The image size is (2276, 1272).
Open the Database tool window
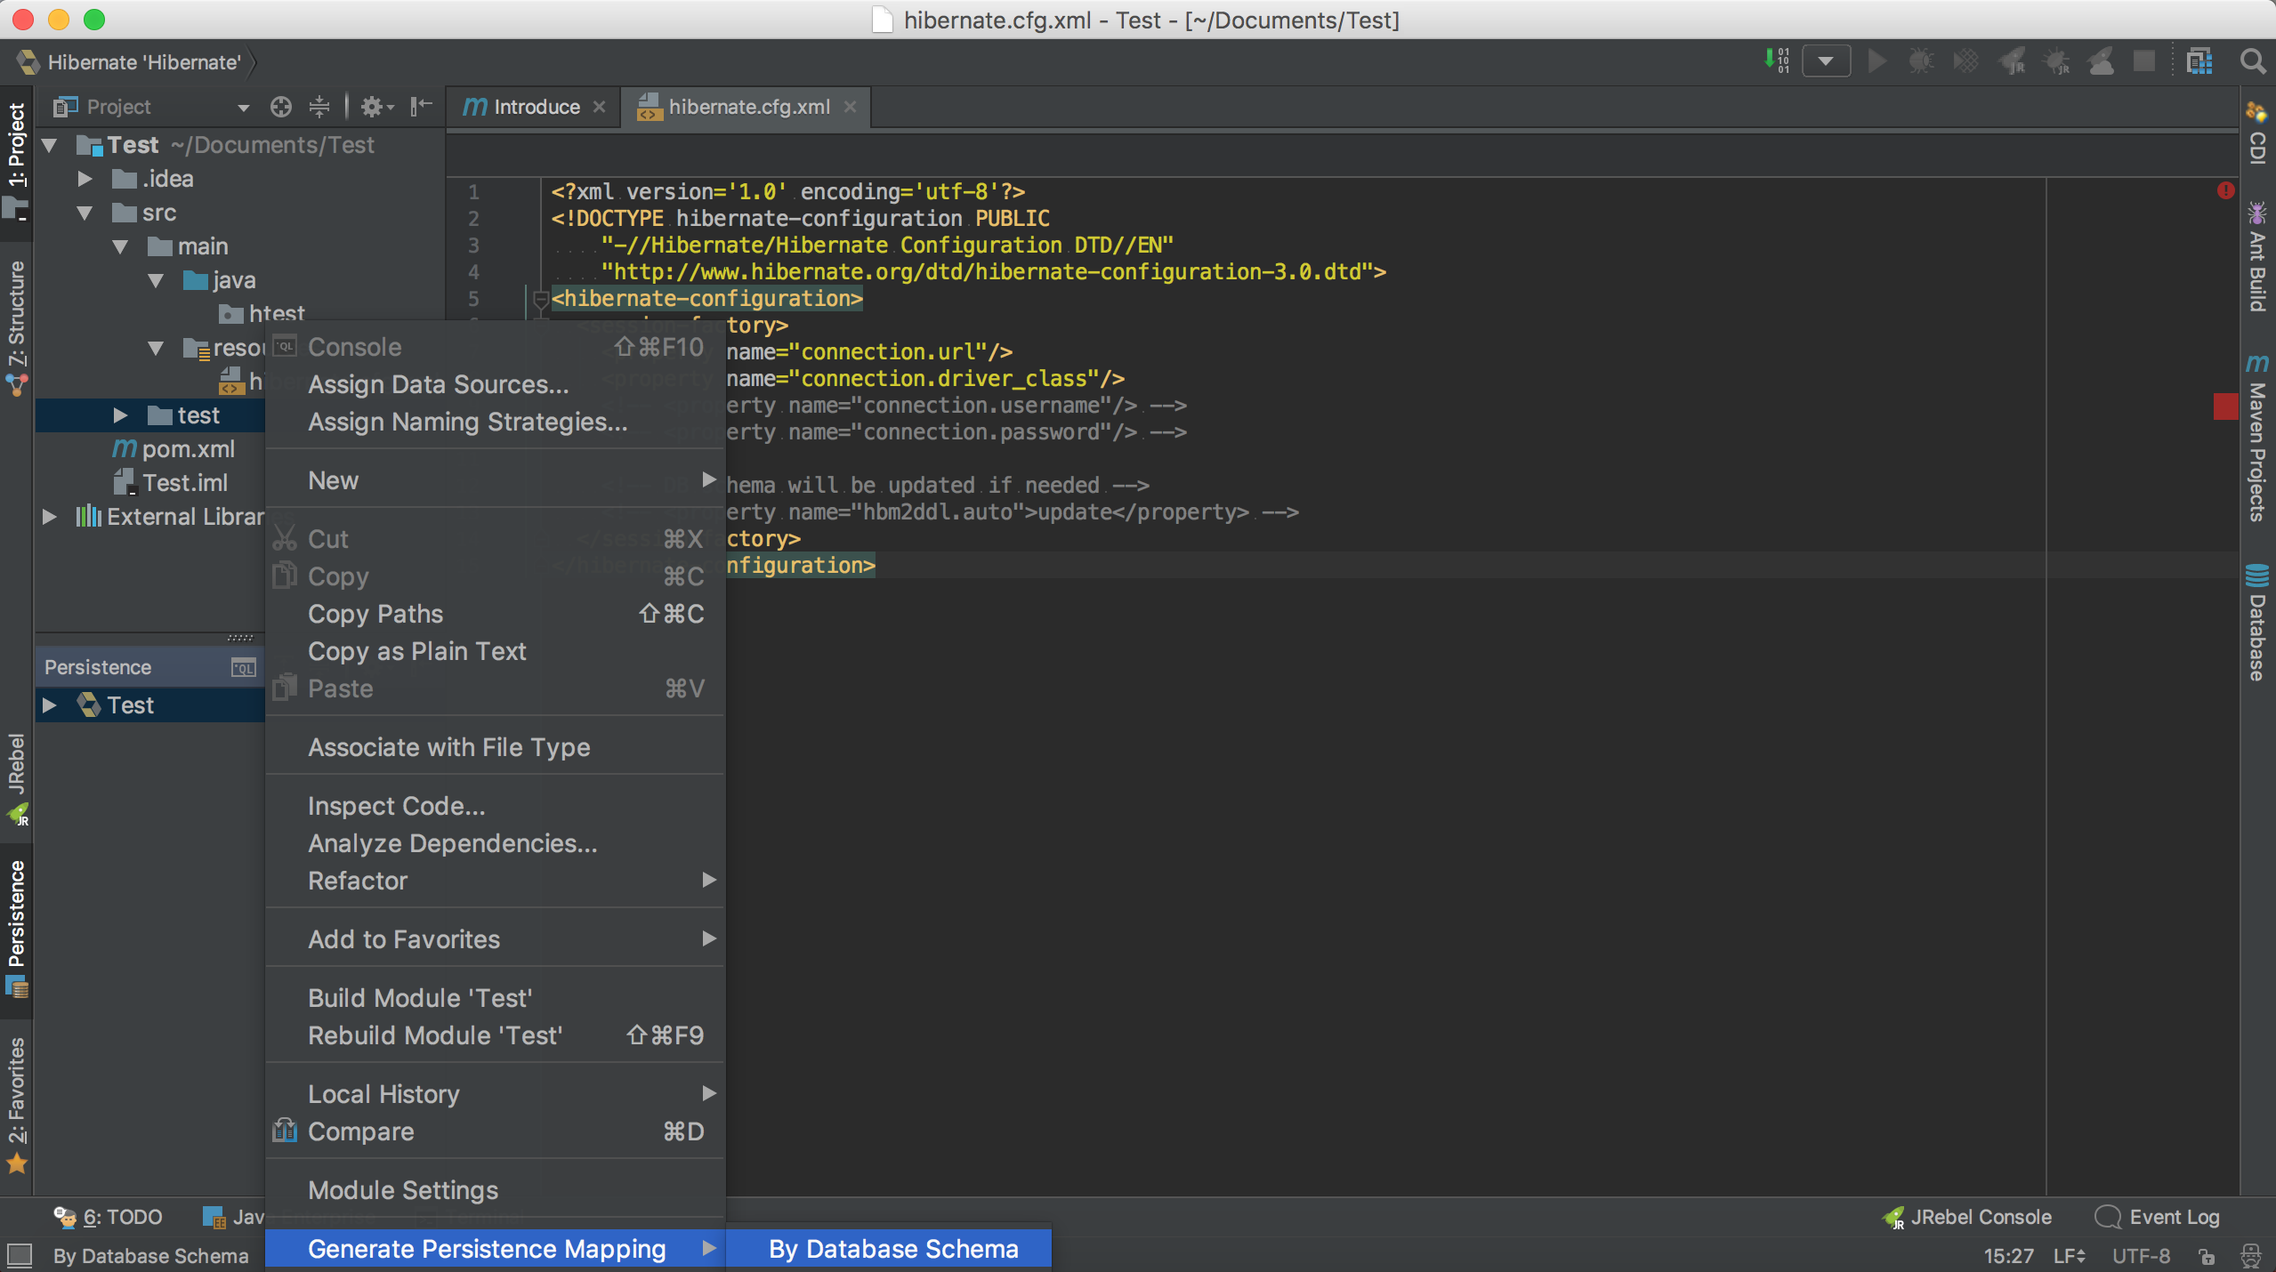coord(2256,623)
